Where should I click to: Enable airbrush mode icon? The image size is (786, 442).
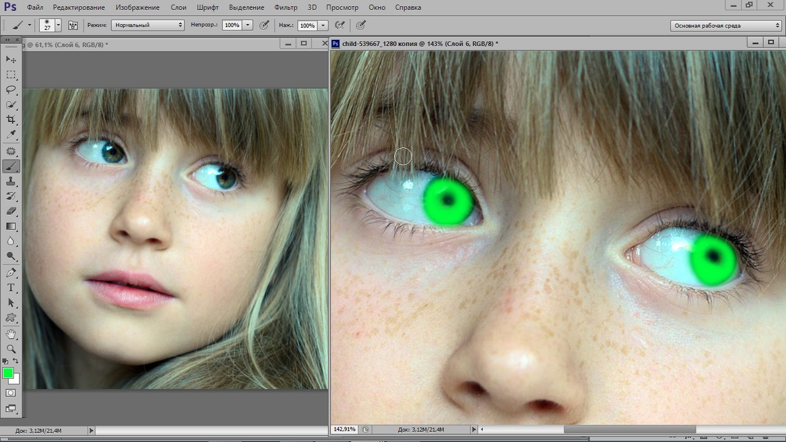(x=340, y=25)
